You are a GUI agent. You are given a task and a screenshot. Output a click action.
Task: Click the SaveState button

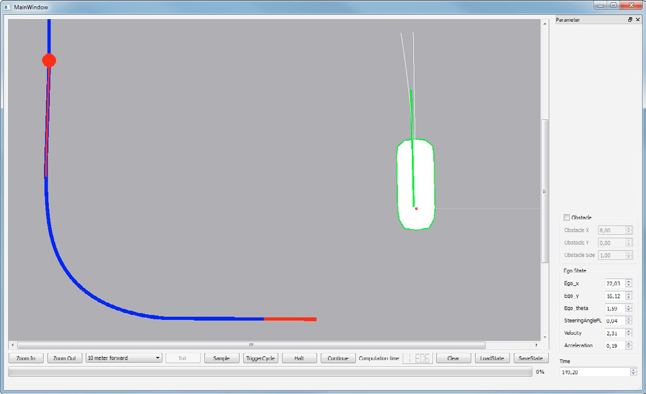pos(531,358)
